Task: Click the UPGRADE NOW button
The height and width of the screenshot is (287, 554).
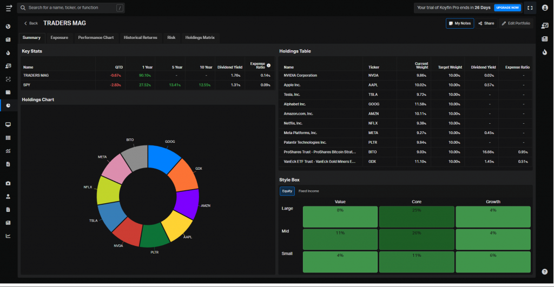Action: click(x=507, y=8)
